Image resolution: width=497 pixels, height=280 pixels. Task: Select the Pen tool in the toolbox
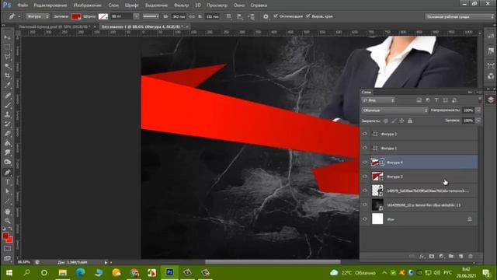pyautogui.click(x=7, y=173)
